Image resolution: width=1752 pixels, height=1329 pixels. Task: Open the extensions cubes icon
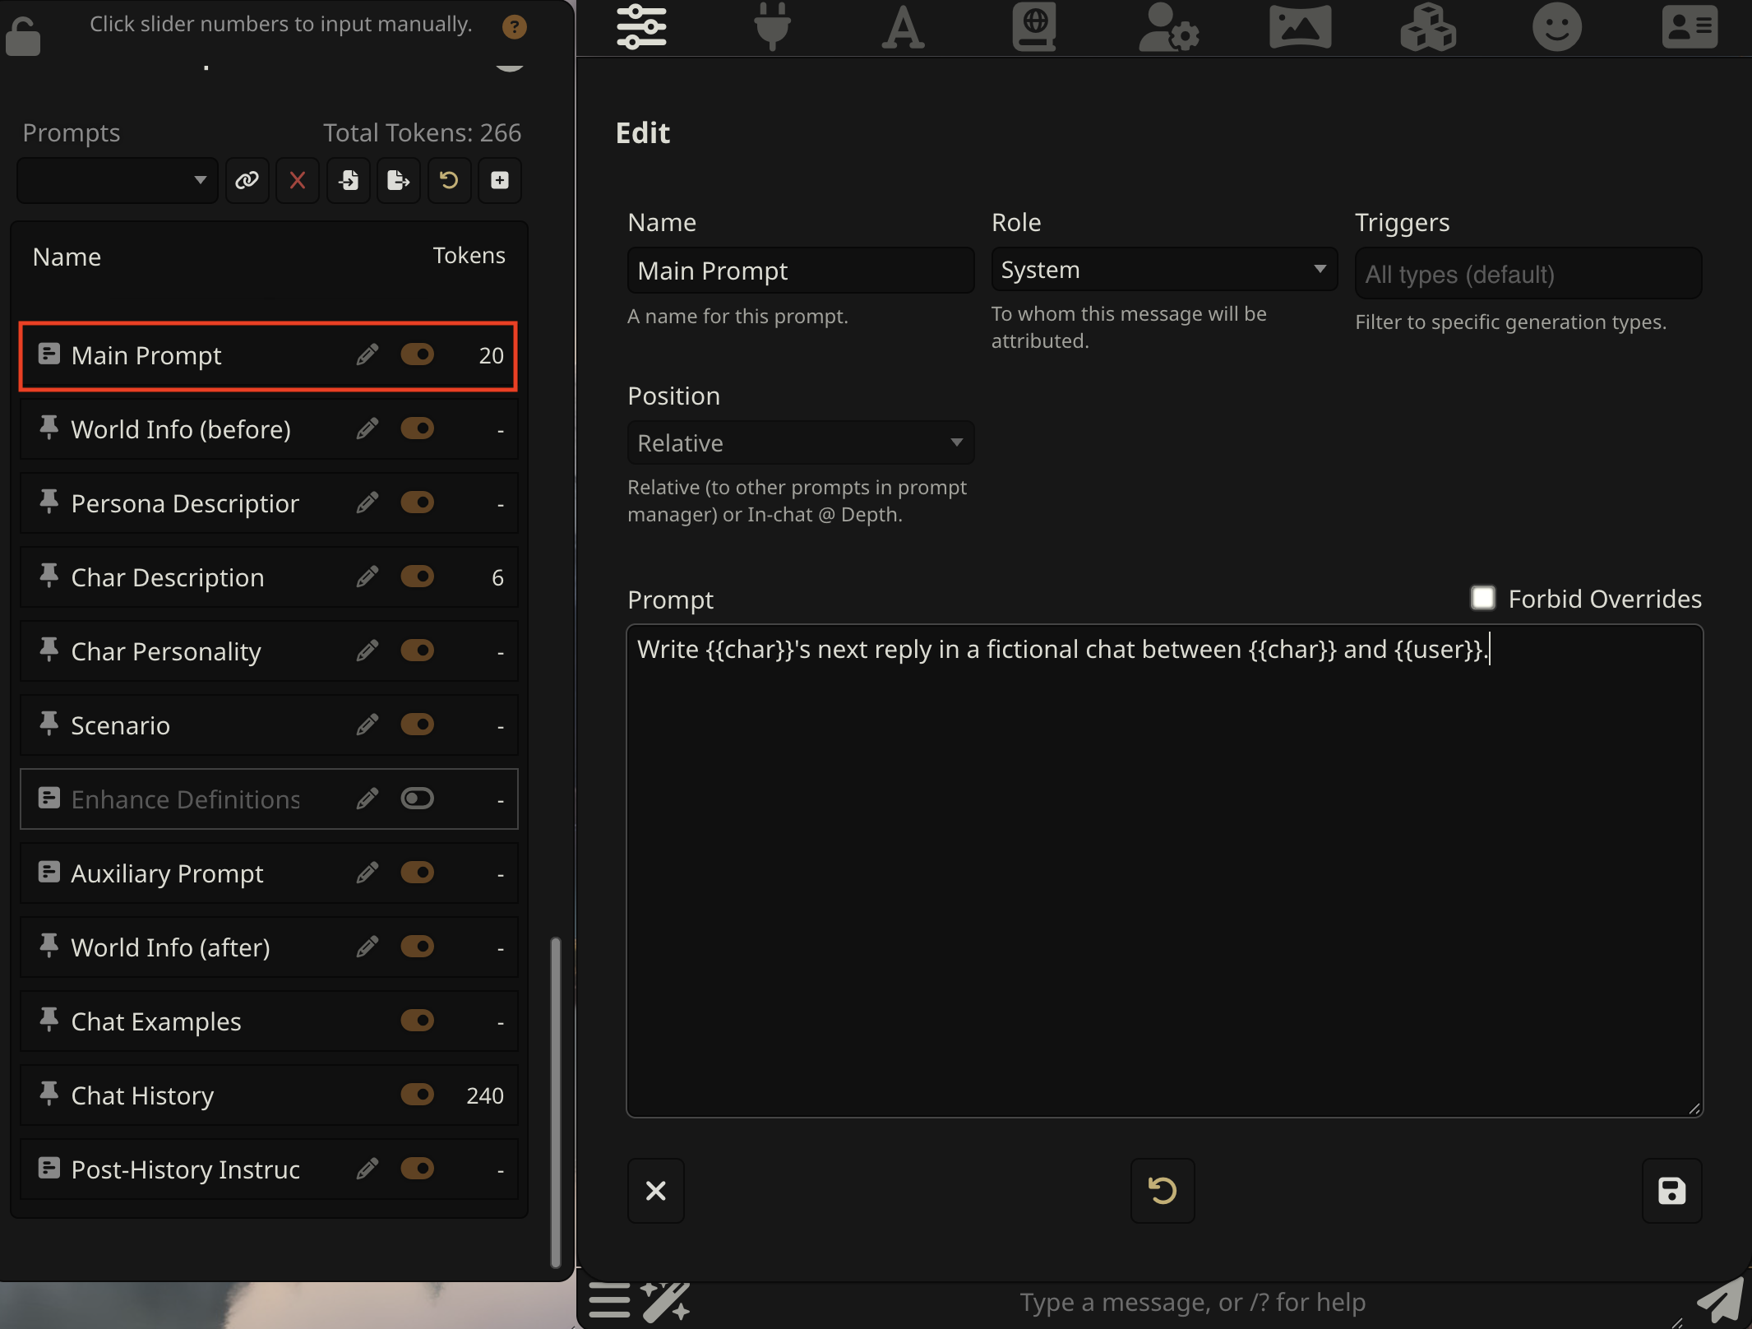click(1428, 27)
